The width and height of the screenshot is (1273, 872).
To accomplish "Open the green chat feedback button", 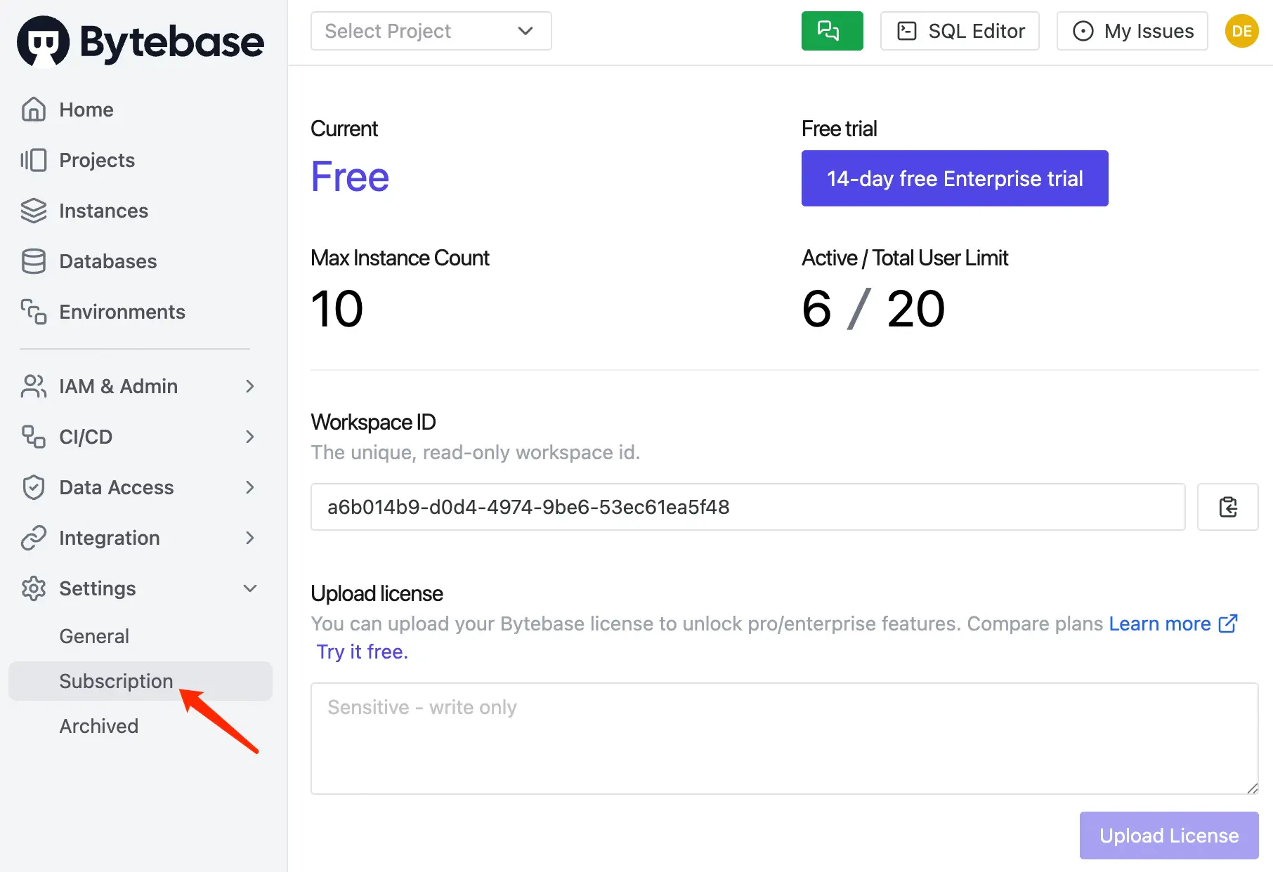I will [832, 31].
